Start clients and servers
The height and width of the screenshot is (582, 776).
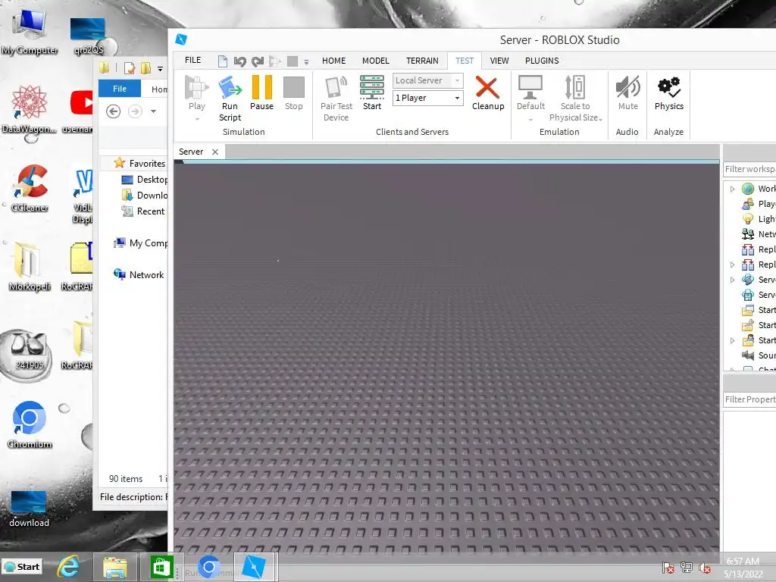[x=372, y=92]
